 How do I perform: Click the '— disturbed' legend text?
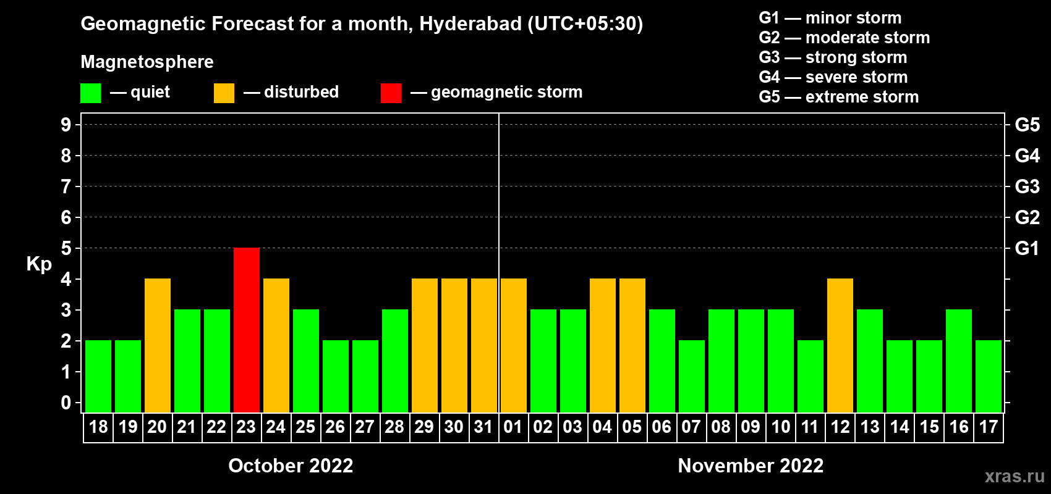[x=291, y=92]
